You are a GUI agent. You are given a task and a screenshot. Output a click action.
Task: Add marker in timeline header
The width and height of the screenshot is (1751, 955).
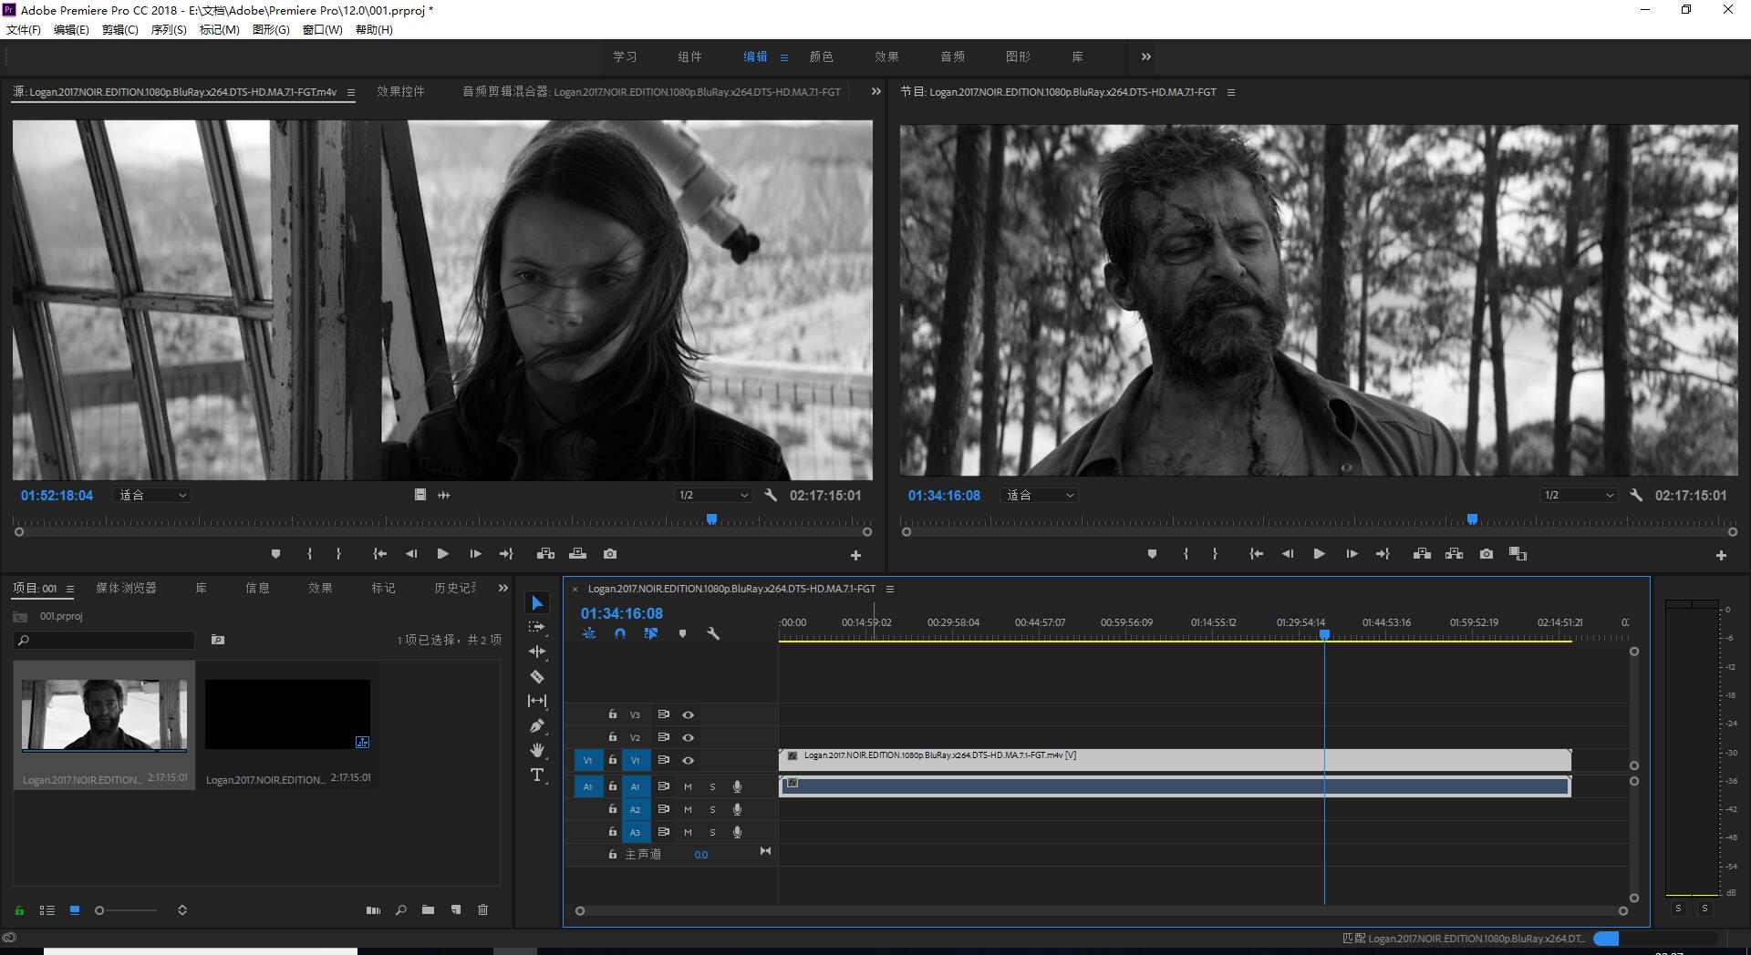pos(682,633)
